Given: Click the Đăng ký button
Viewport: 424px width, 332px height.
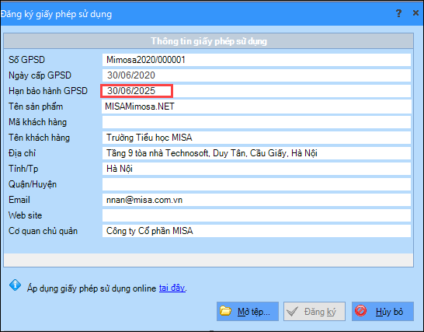Looking at the screenshot, I should click(x=315, y=312).
